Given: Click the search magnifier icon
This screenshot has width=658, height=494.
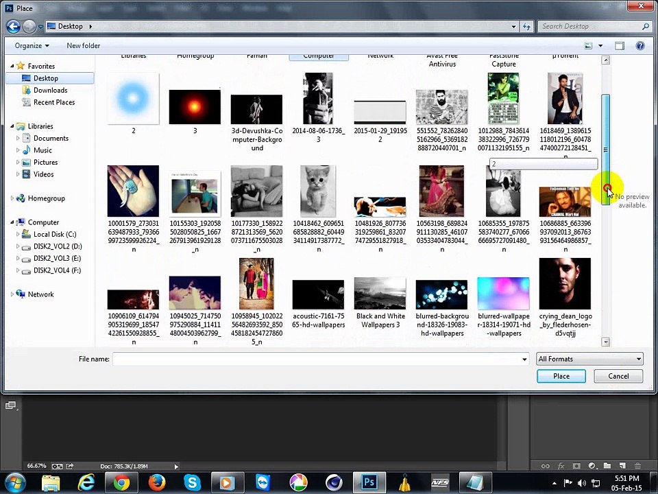Looking at the screenshot, I should pyautogui.click(x=646, y=27).
